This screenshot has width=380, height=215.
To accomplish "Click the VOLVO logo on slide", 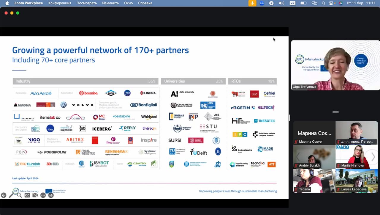I will (83, 105).
